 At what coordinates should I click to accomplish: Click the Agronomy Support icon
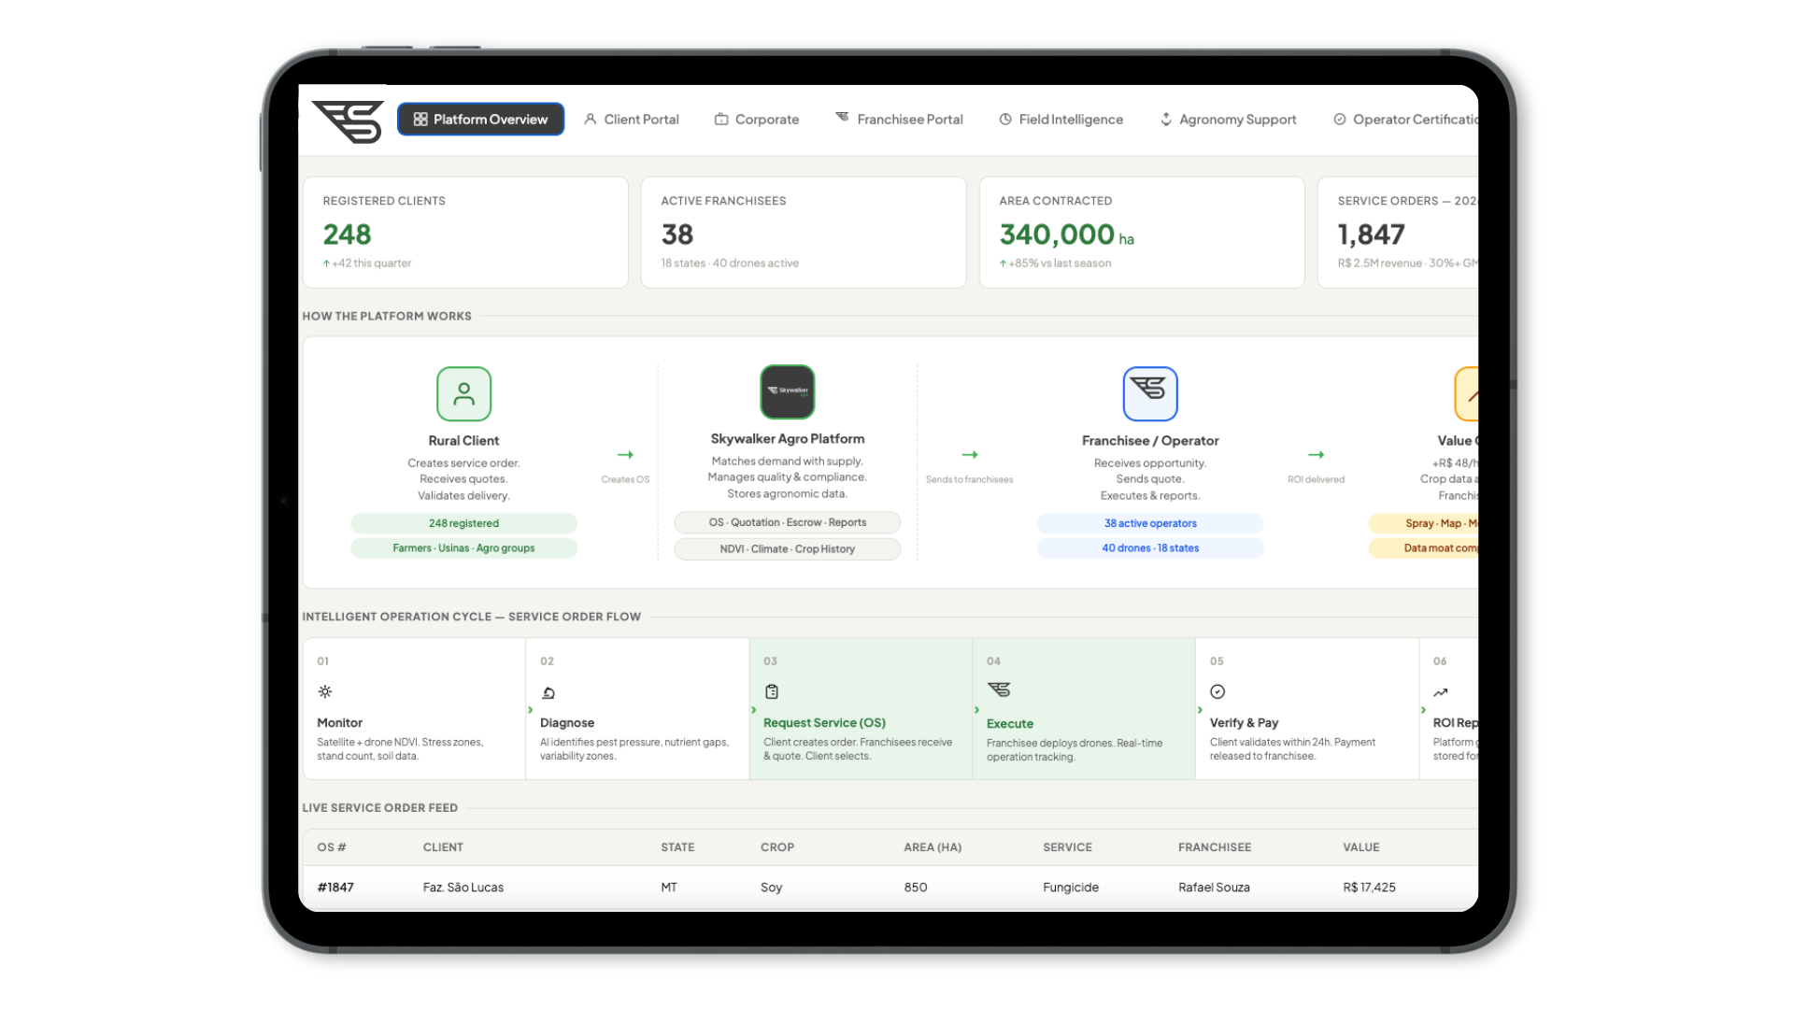[1166, 120]
